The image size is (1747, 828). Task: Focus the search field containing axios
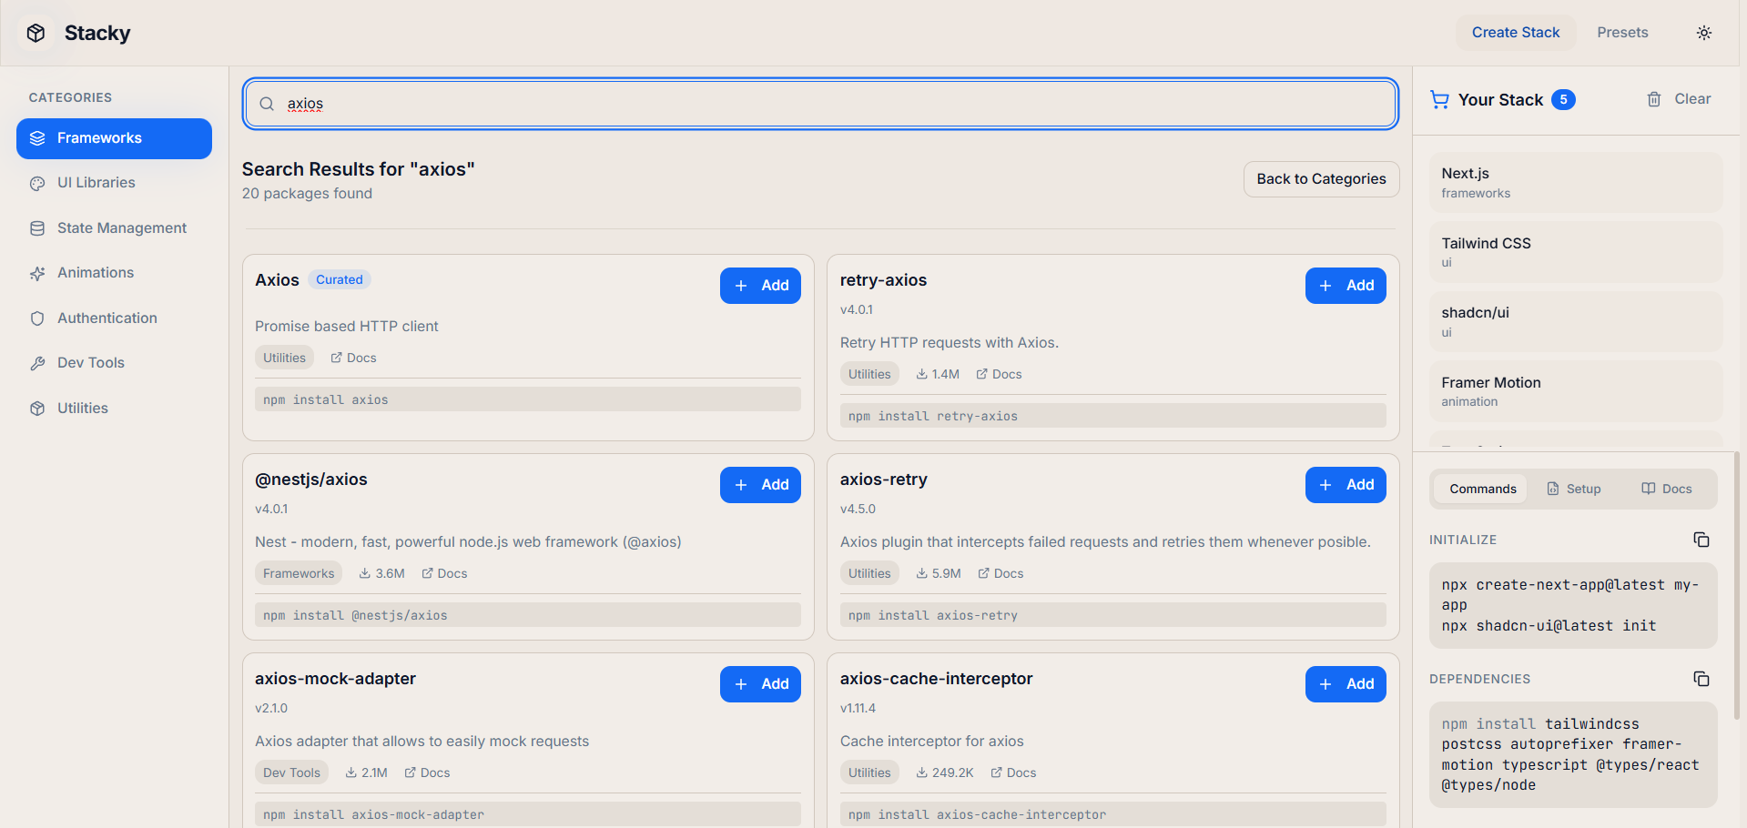tap(820, 104)
